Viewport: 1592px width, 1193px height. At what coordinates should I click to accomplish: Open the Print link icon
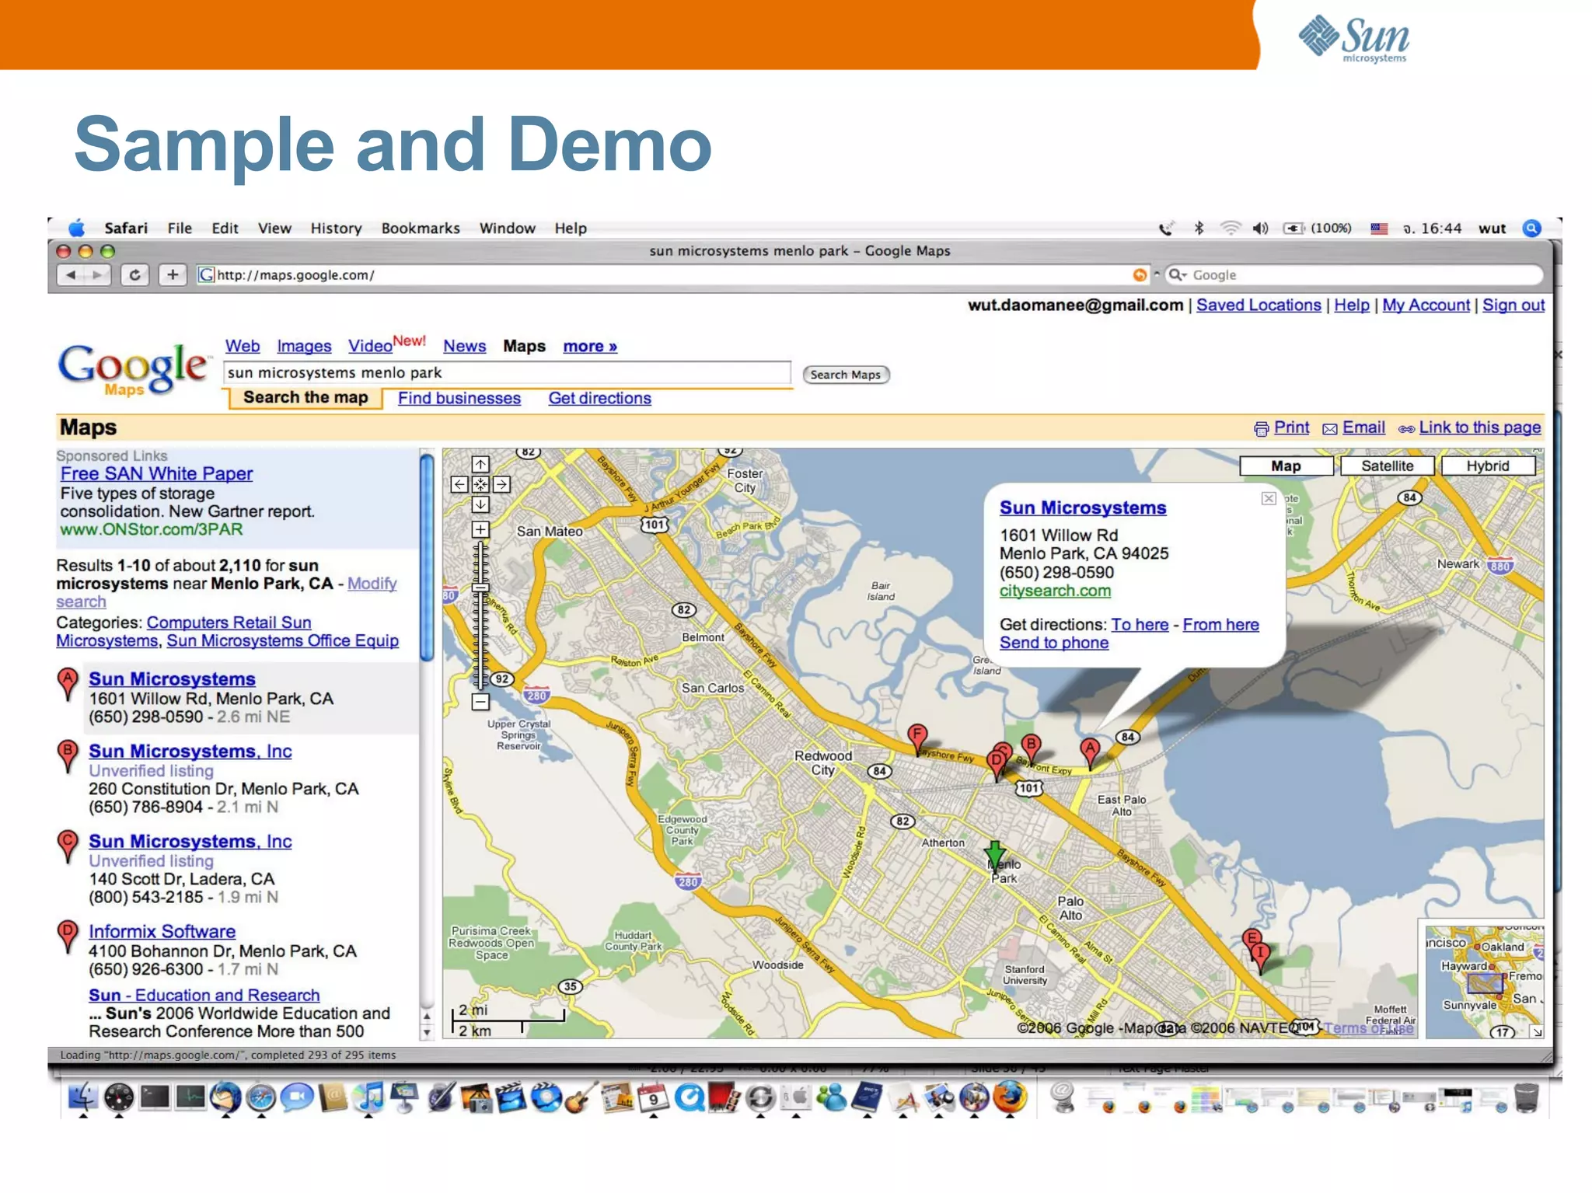tap(1261, 429)
